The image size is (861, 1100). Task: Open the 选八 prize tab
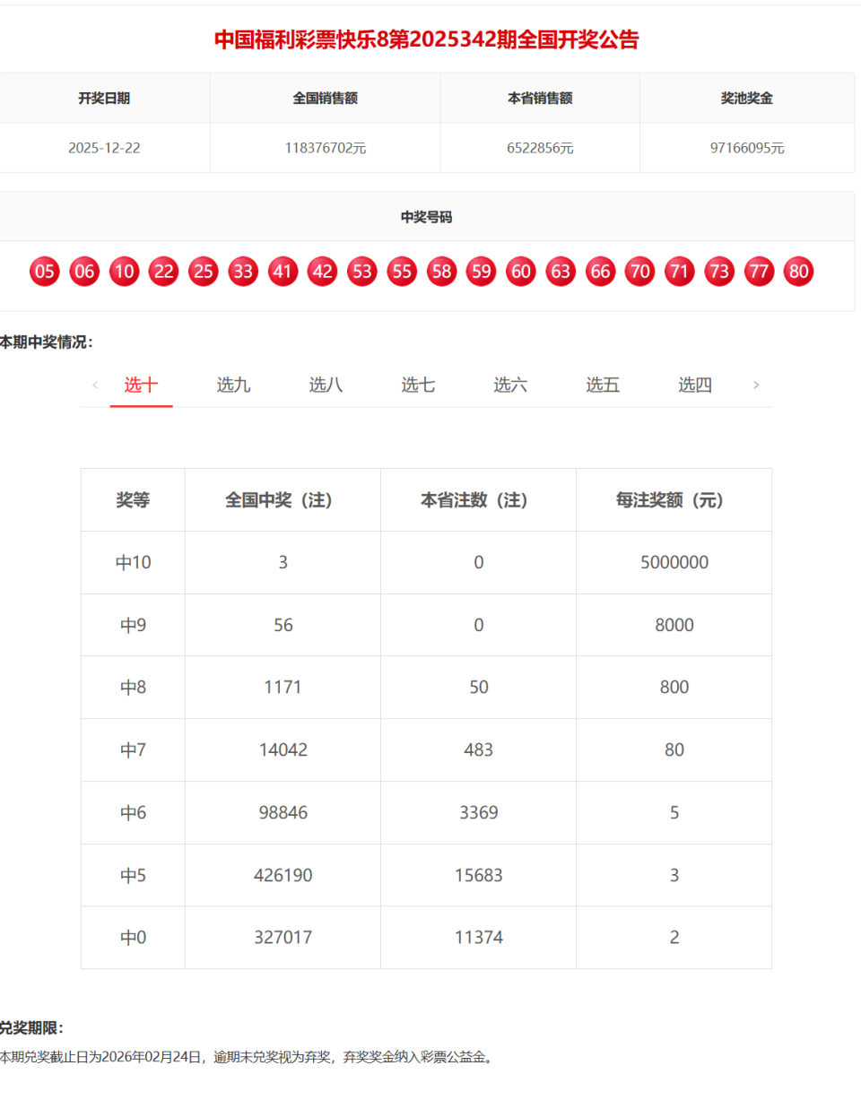click(x=326, y=385)
